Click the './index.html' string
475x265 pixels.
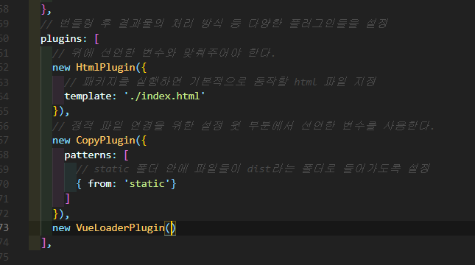click(165, 96)
